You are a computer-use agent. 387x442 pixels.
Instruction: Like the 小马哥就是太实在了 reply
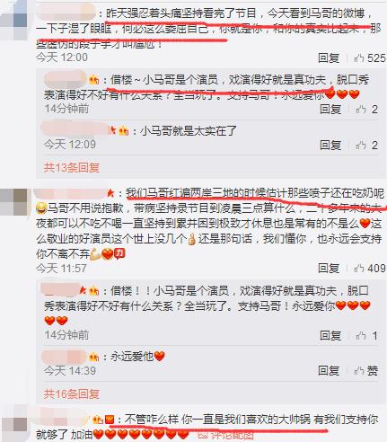click(366, 146)
